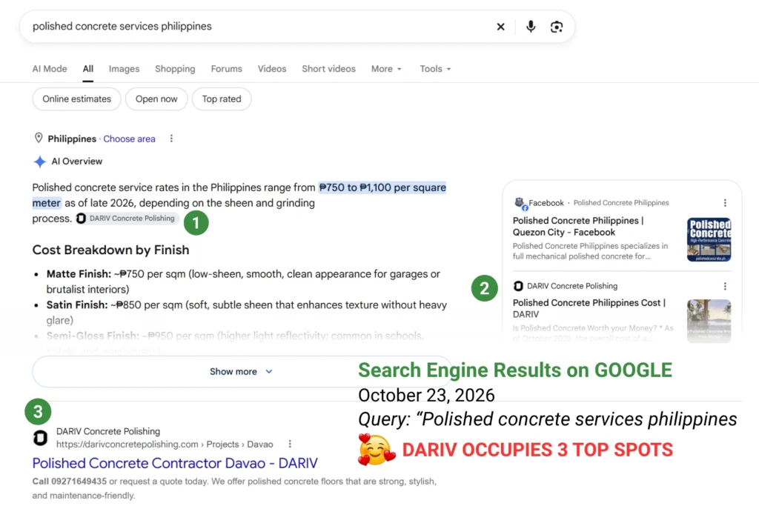This screenshot has height=506, width=759.
Task: Open the Tools dropdown
Action: (x=435, y=69)
